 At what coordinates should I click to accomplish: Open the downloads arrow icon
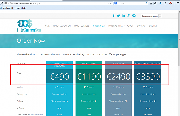click(x=160, y=3)
